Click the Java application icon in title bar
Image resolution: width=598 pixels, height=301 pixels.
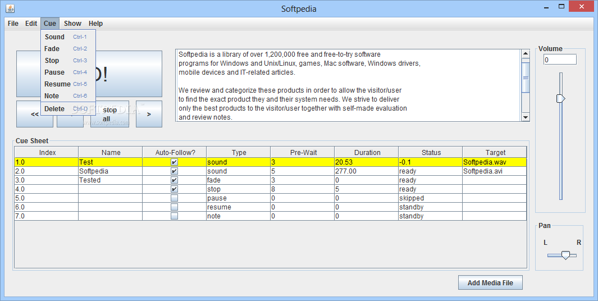click(10, 8)
